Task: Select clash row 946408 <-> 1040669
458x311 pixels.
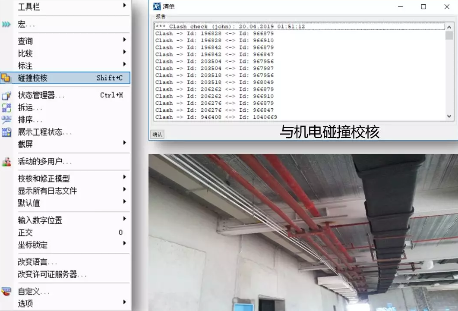Action: click(300, 117)
